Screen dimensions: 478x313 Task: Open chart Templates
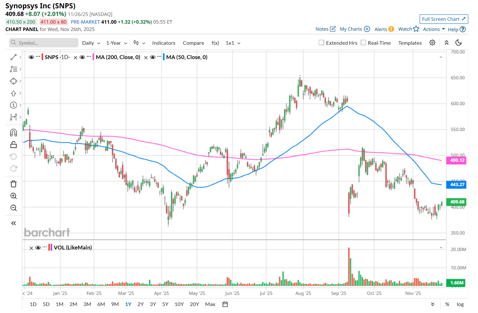click(410, 43)
